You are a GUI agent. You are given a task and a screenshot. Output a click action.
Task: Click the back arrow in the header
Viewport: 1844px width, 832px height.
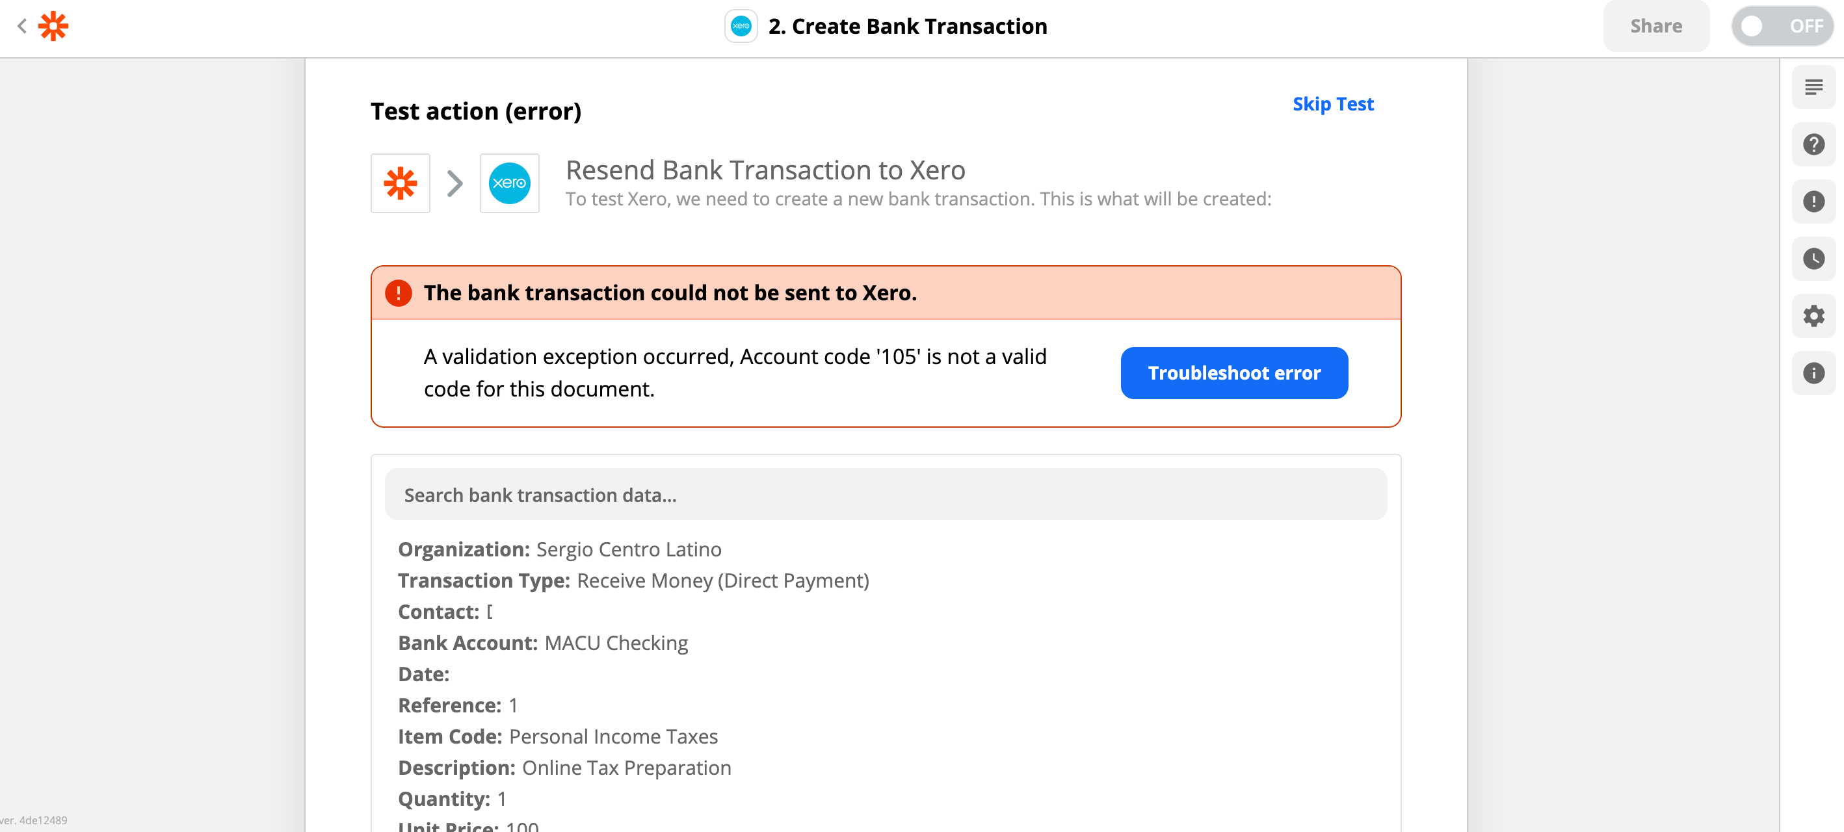pyautogui.click(x=22, y=27)
